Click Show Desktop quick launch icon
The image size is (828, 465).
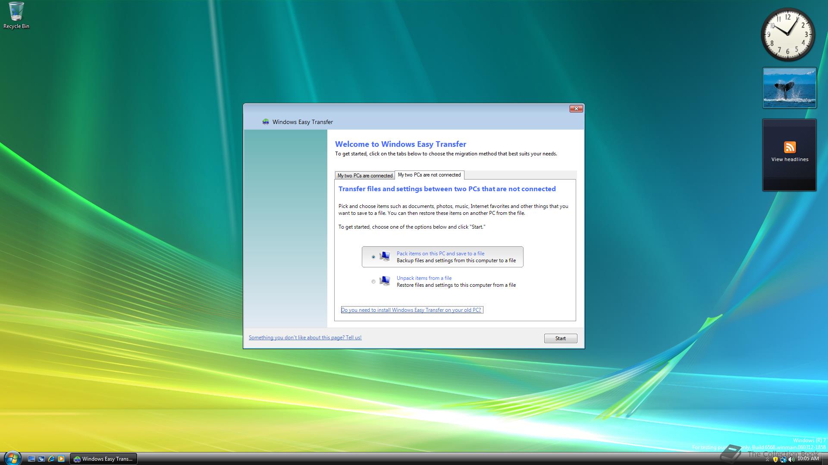tap(31, 459)
